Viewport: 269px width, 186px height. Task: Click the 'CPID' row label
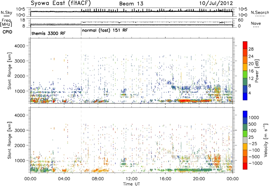pos(7,32)
